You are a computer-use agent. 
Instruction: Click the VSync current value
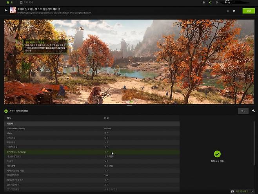click(106, 133)
